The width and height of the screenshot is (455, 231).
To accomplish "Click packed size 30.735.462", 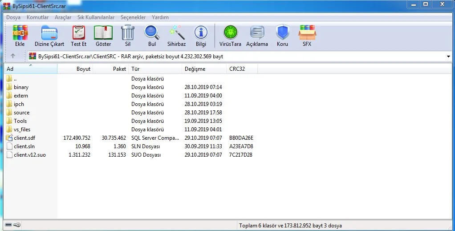I will pos(114,138).
